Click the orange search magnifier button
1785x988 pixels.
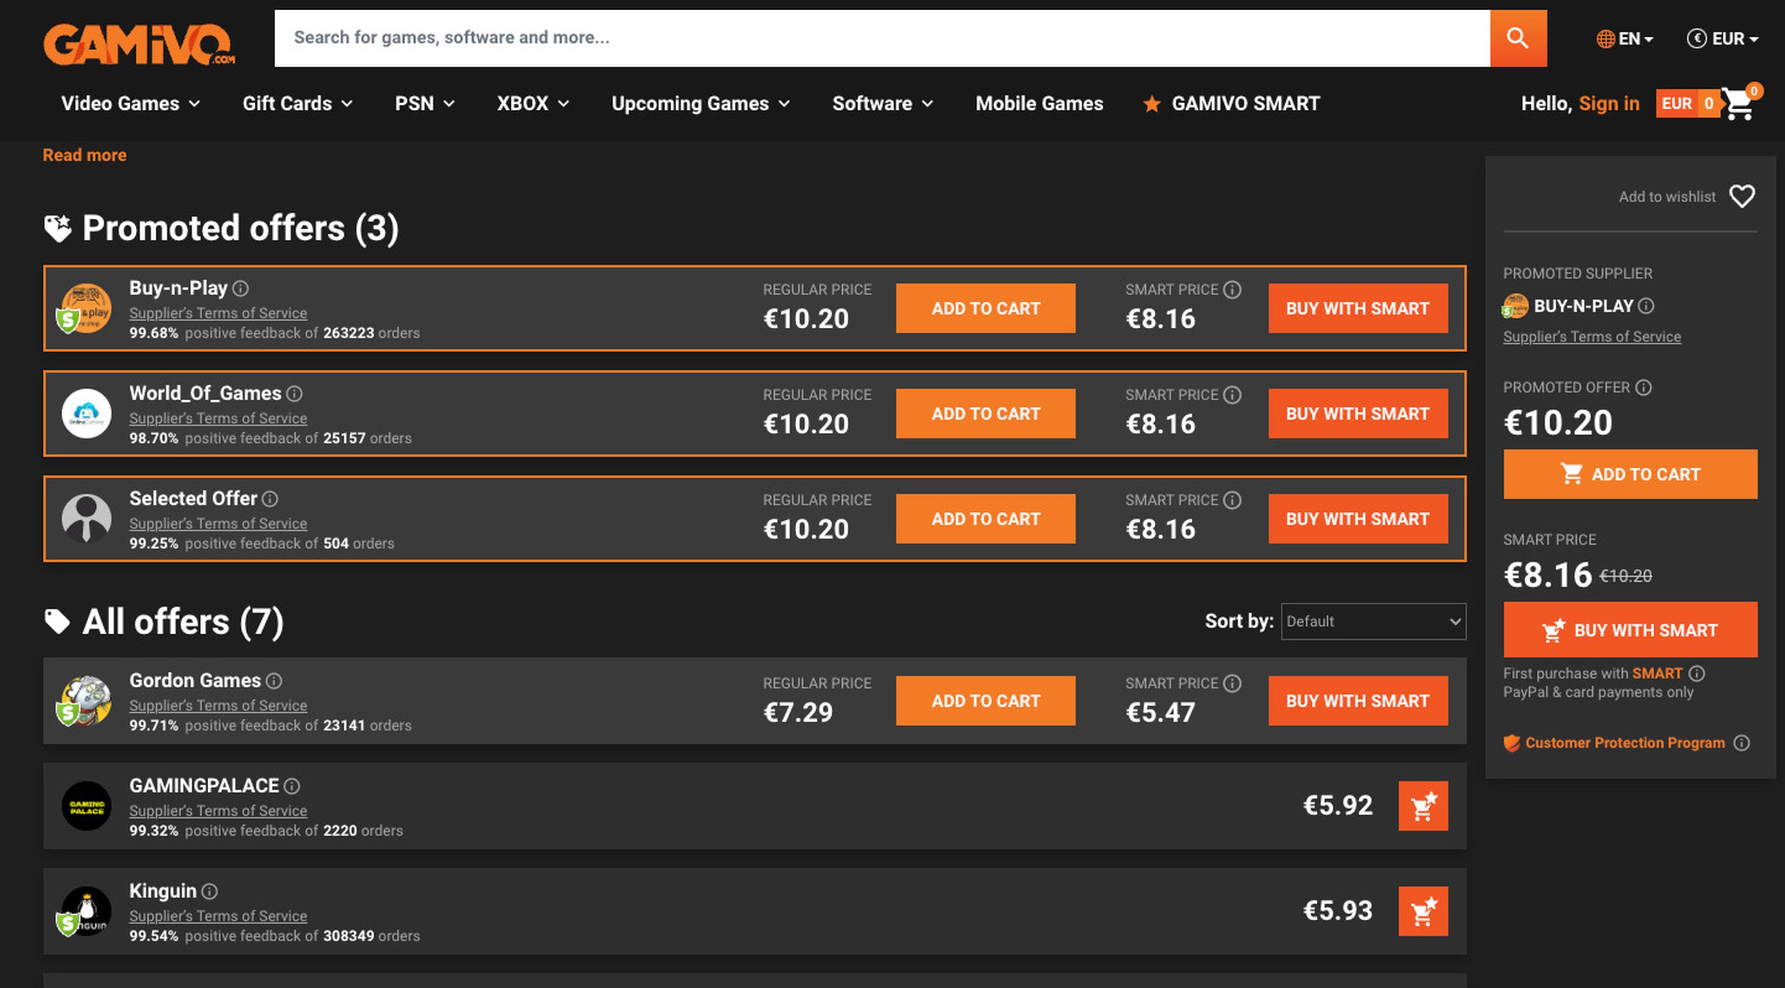(1518, 38)
